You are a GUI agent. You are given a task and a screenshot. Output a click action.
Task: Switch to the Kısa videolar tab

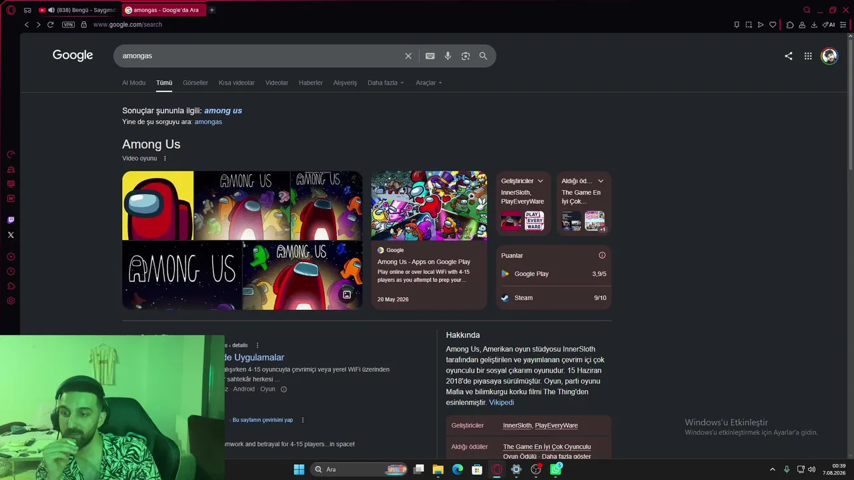(237, 83)
